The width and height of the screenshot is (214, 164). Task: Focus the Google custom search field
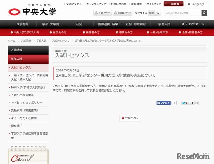[183, 13]
